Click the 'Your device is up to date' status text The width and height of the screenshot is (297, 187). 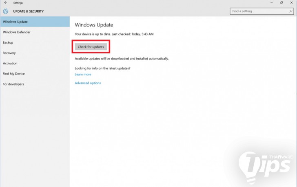click(114, 34)
